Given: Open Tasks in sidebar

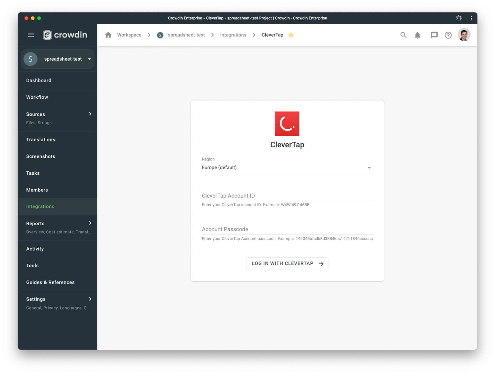Looking at the screenshot, I should [57, 173].
